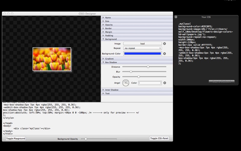
Task: Click the Distance slider handle
Action: tap(148, 67)
